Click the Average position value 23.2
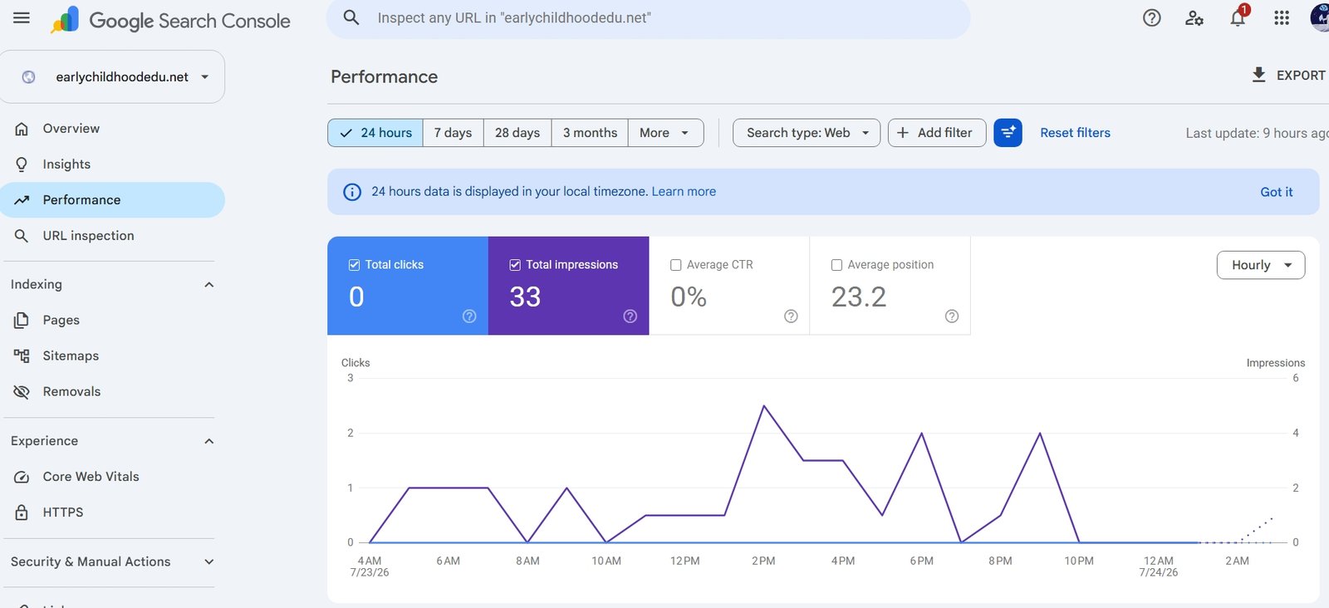Screen dimensions: 1329x608 pos(859,297)
